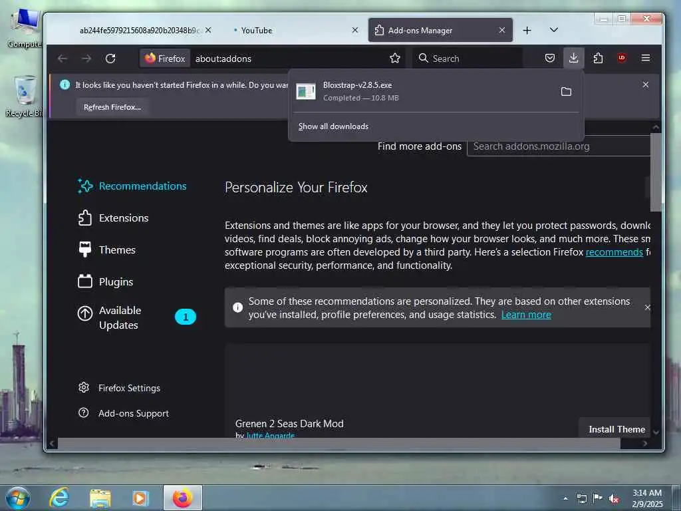This screenshot has width=681, height=511.
Task: Open the Computer desktop icon
Action: [24, 28]
